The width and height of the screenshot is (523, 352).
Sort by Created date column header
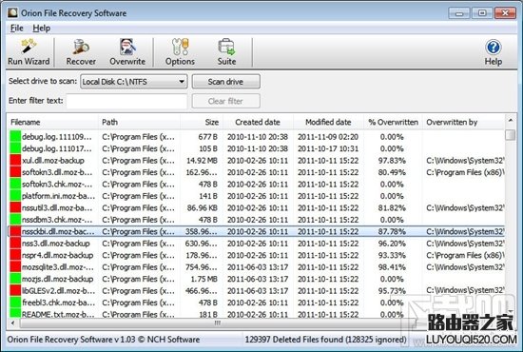click(258, 122)
